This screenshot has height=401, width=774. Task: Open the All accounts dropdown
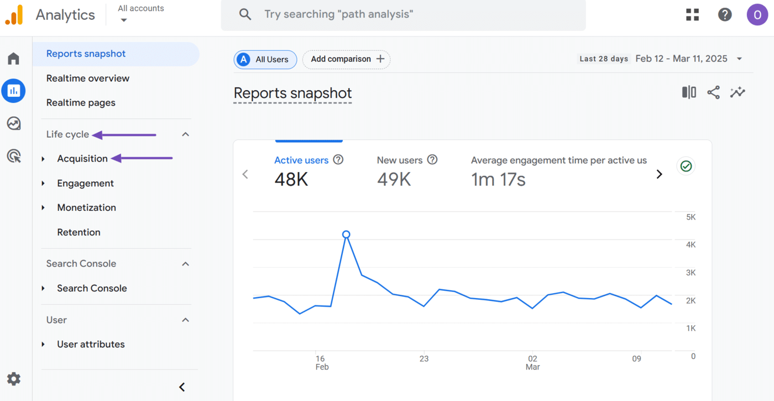click(140, 14)
